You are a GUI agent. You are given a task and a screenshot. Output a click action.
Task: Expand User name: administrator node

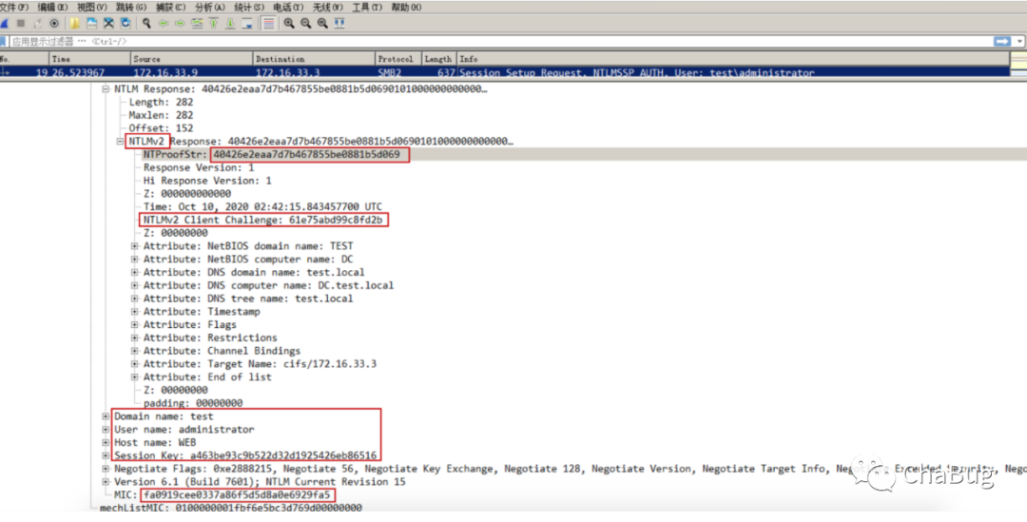106,430
